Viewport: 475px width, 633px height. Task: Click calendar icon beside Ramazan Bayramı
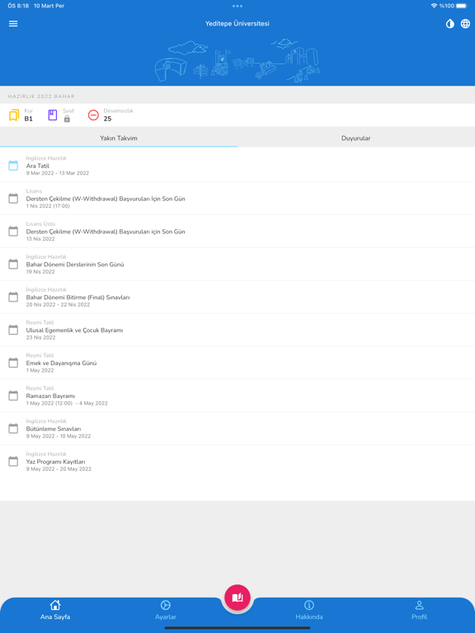(13, 396)
